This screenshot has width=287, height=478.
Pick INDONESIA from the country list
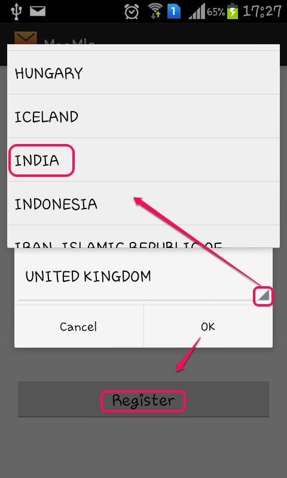tap(143, 203)
